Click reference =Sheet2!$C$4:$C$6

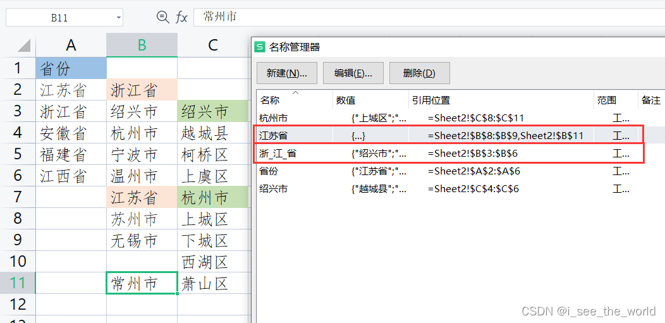473,188
